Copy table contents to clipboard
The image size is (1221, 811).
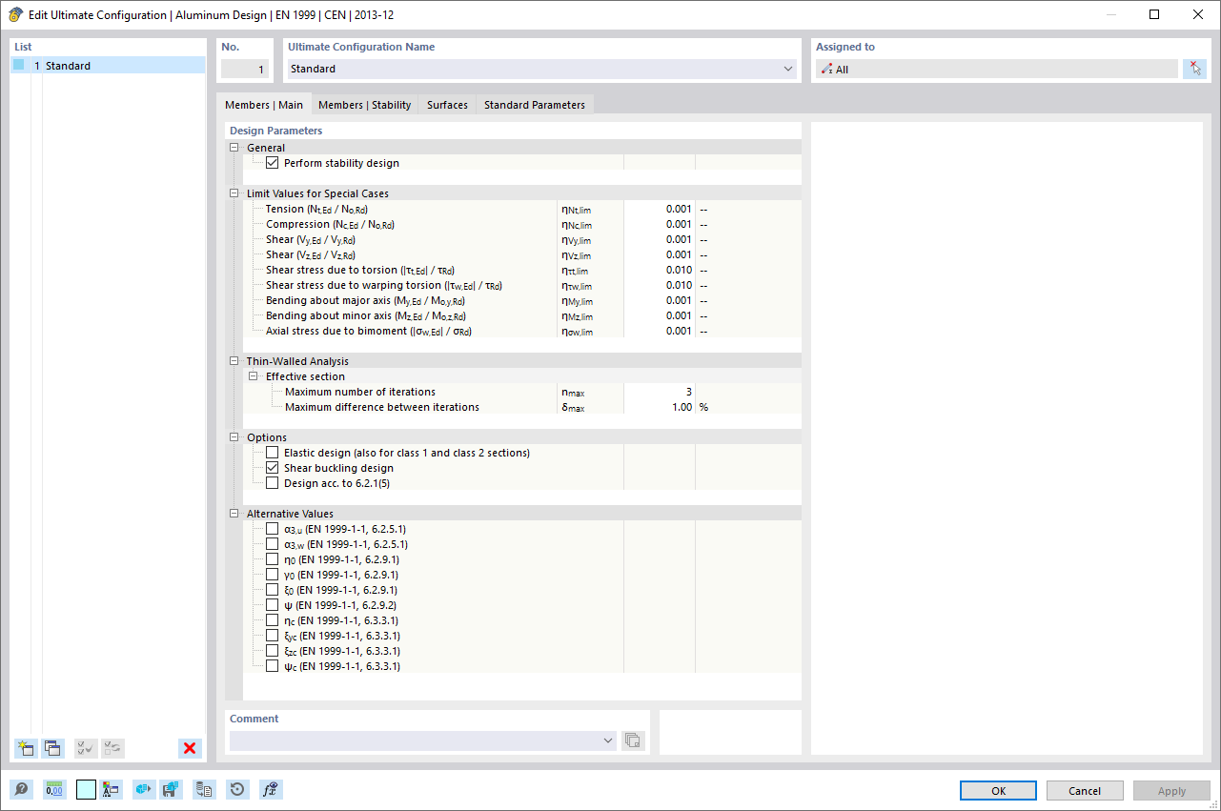click(203, 789)
